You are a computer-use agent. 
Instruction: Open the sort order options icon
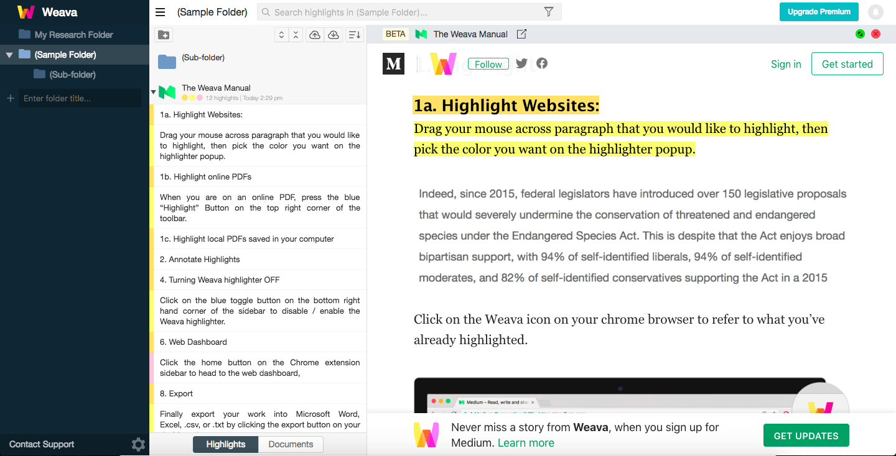[354, 35]
